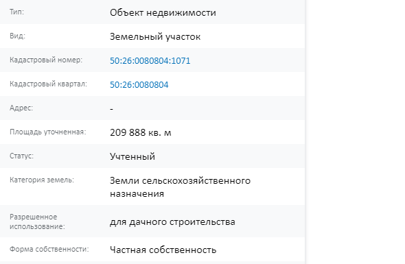Click the 'Площадь уточненная:' label

pyautogui.click(x=48, y=132)
